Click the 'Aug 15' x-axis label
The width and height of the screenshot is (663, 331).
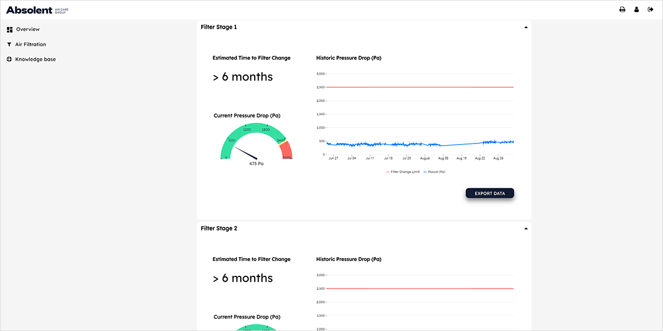tap(462, 158)
